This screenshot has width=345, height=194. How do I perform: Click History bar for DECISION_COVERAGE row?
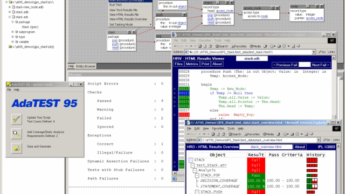(312, 181)
